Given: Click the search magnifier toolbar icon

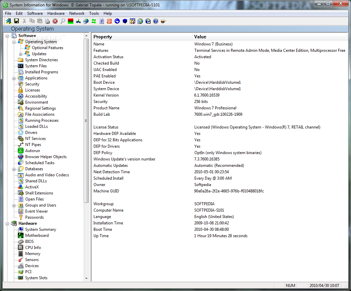Looking at the screenshot, I should pos(62,21).
